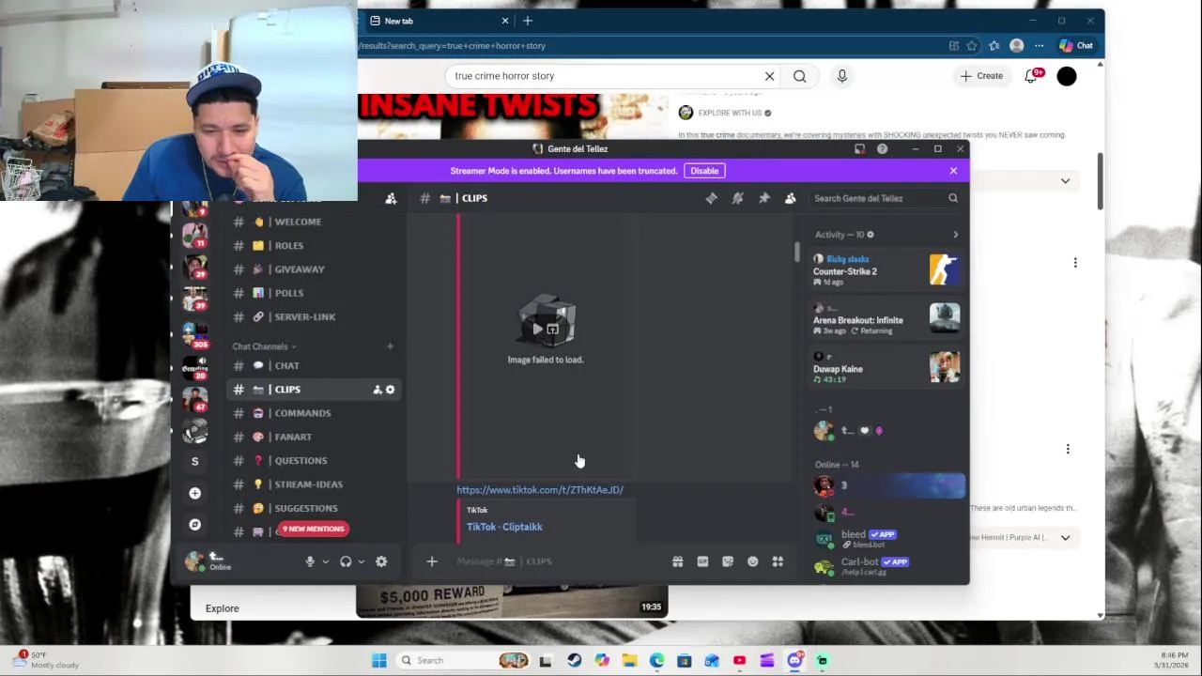The width and height of the screenshot is (1202, 676).
Task: Click the add a server plus icon
Action: tap(194, 493)
